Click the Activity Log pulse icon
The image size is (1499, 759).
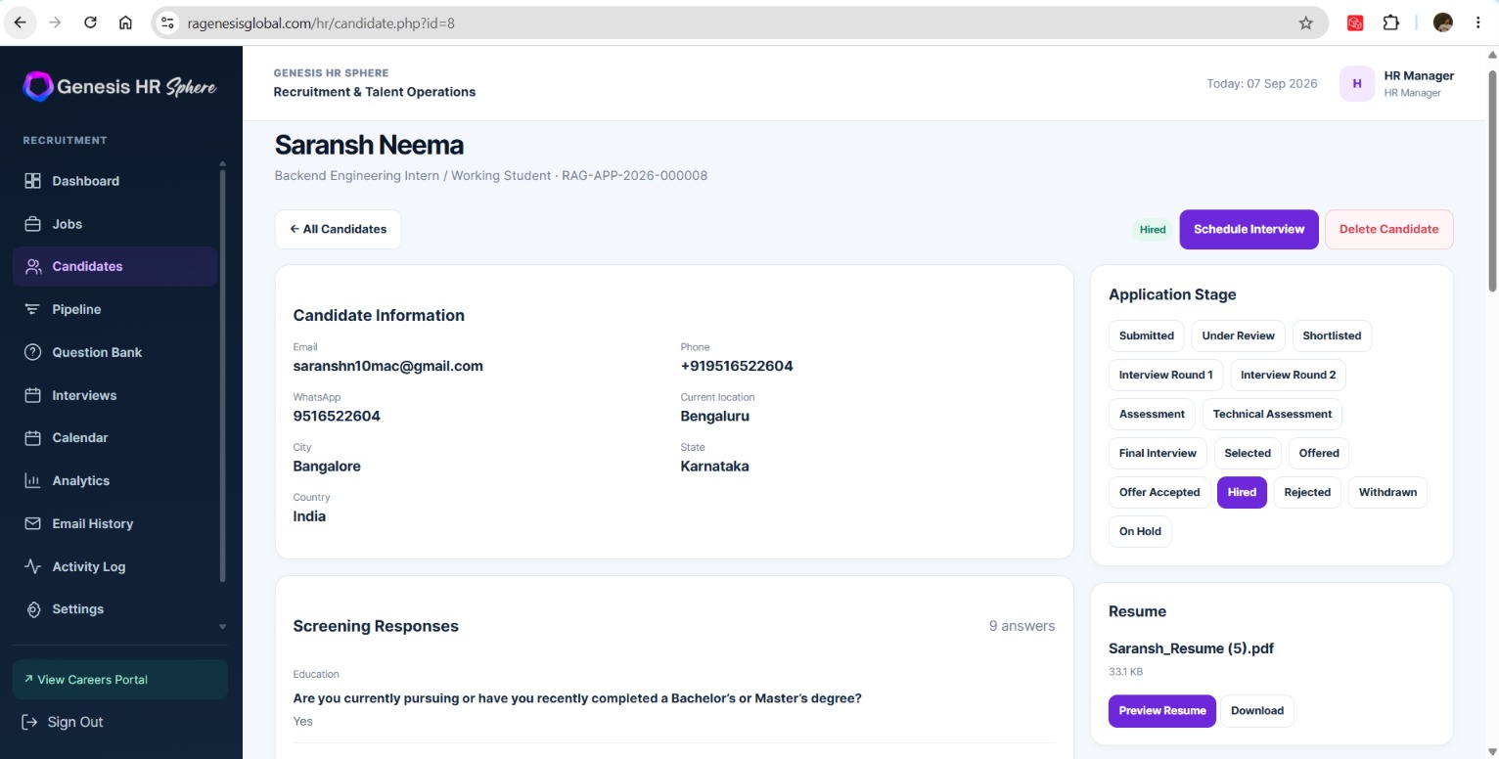click(32, 566)
